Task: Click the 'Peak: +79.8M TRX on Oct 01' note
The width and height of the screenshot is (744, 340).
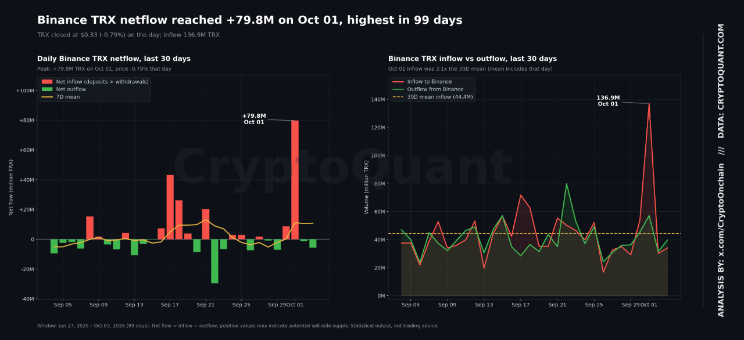Action: point(104,68)
